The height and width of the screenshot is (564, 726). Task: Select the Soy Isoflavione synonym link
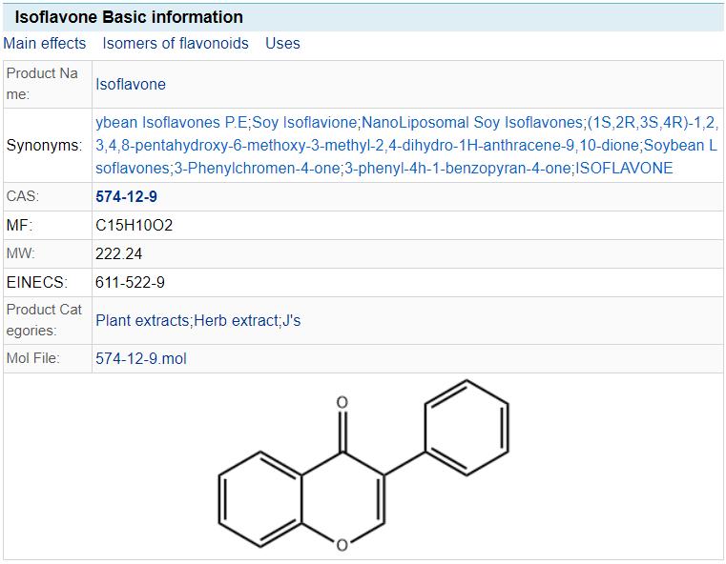(x=305, y=122)
